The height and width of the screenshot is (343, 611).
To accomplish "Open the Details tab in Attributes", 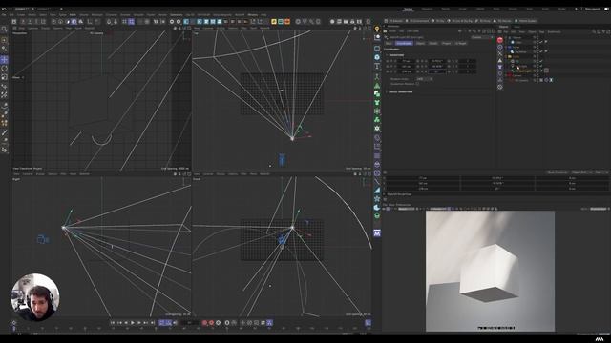I will [x=433, y=43].
